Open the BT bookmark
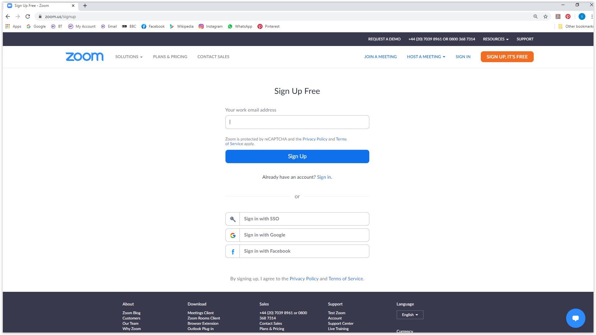The image size is (596, 335). pos(57,26)
